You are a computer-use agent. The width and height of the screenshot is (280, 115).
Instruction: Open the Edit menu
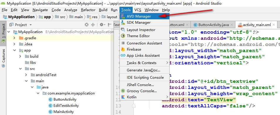14,10
